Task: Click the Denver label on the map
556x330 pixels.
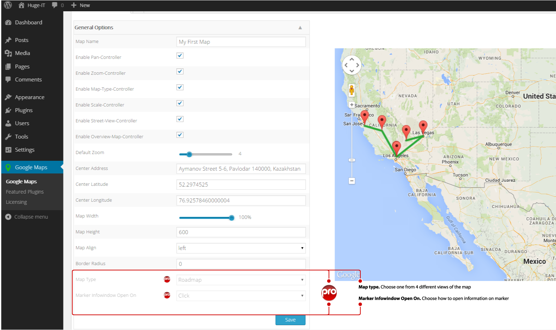Action: coord(513,93)
